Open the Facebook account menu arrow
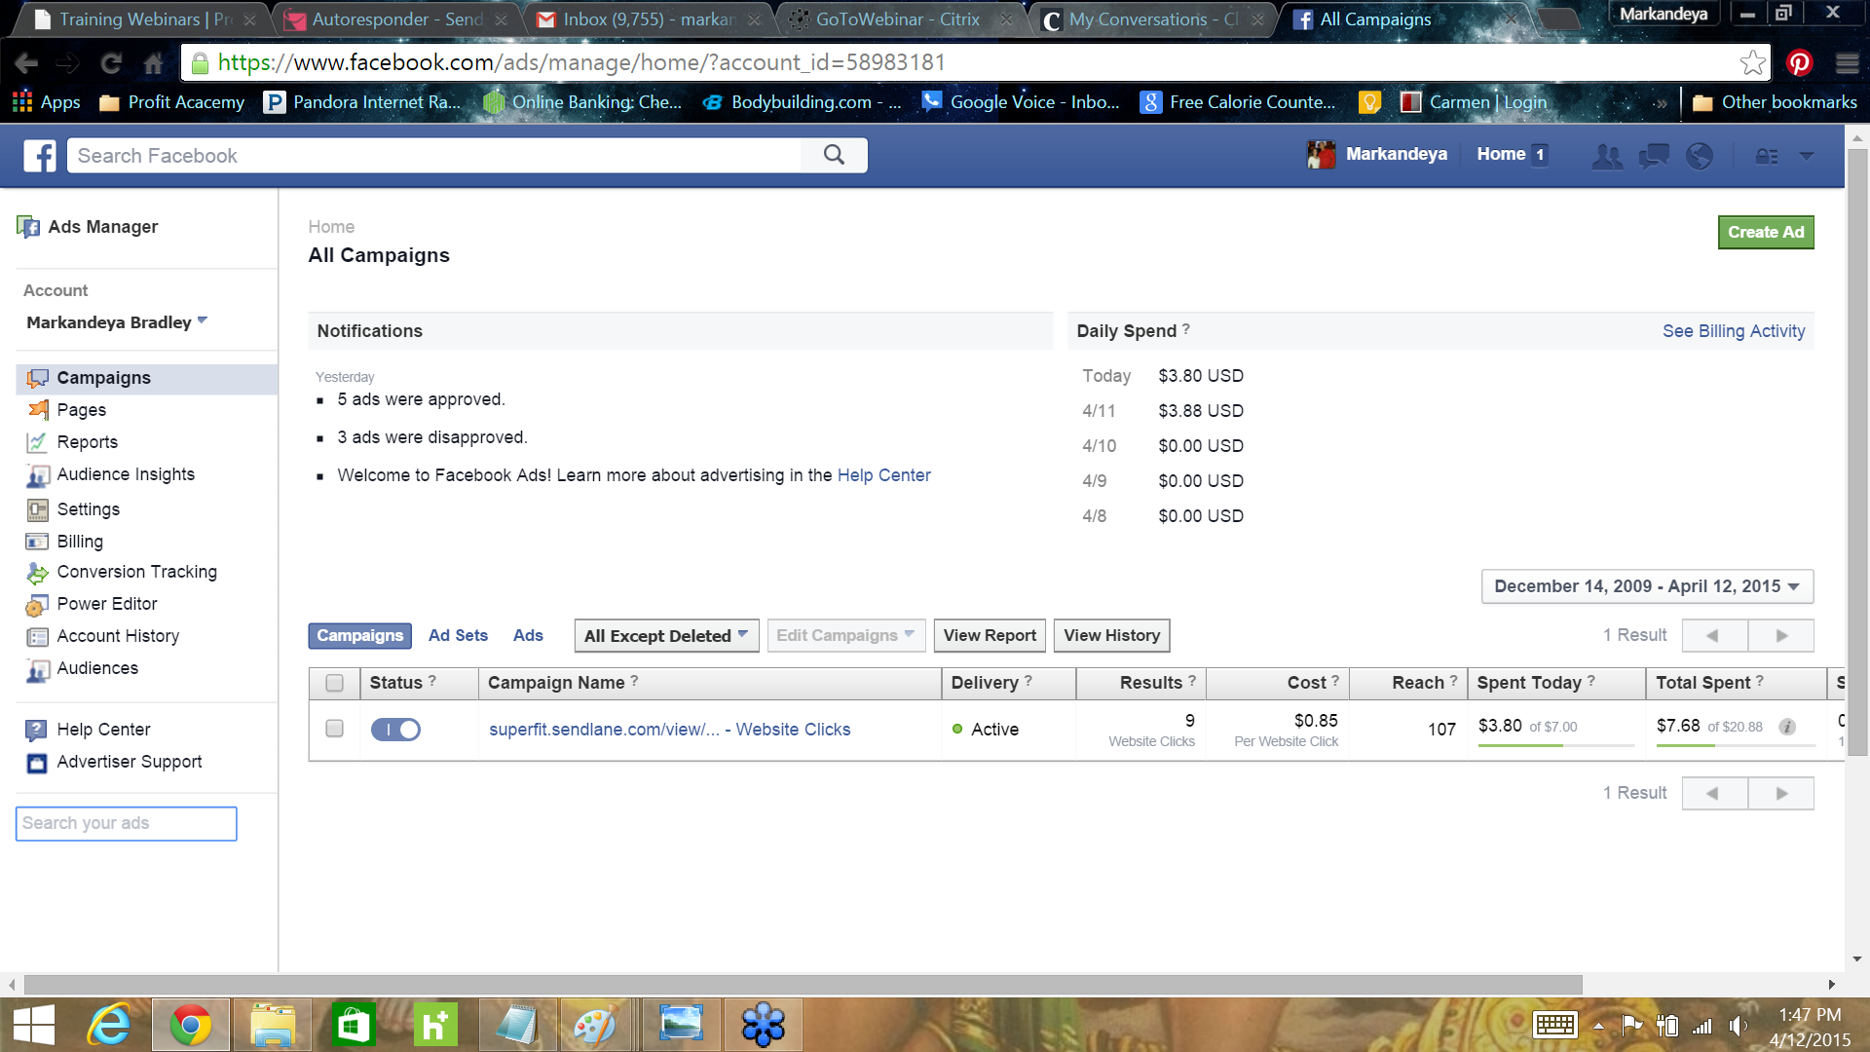Screen dimensions: 1870x1052 pos(1807,156)
